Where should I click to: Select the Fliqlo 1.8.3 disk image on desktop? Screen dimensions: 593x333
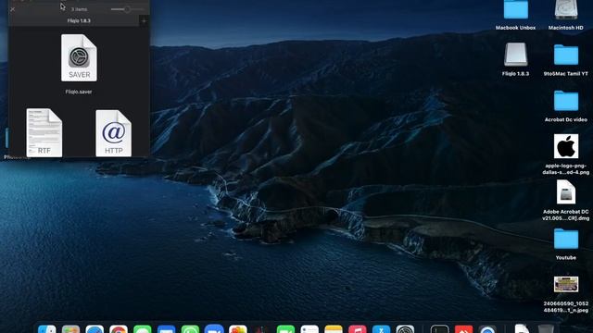point(515,55)
